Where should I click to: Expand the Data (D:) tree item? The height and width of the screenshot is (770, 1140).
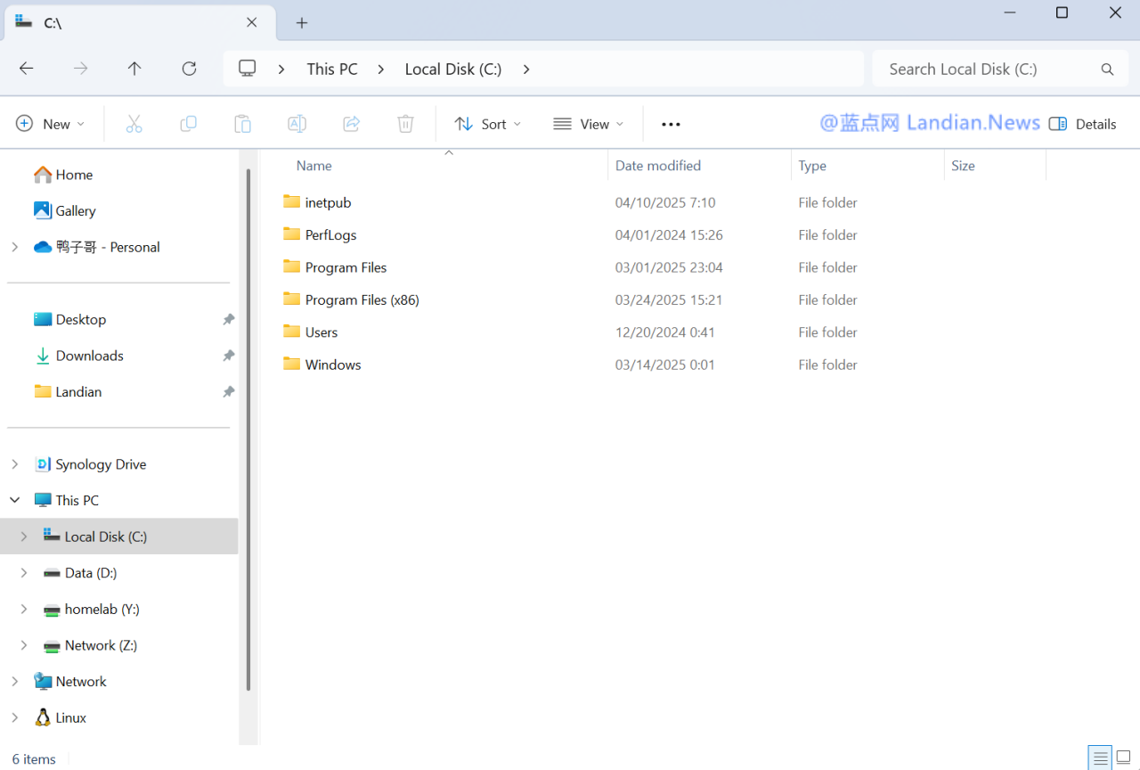point(23,572)
